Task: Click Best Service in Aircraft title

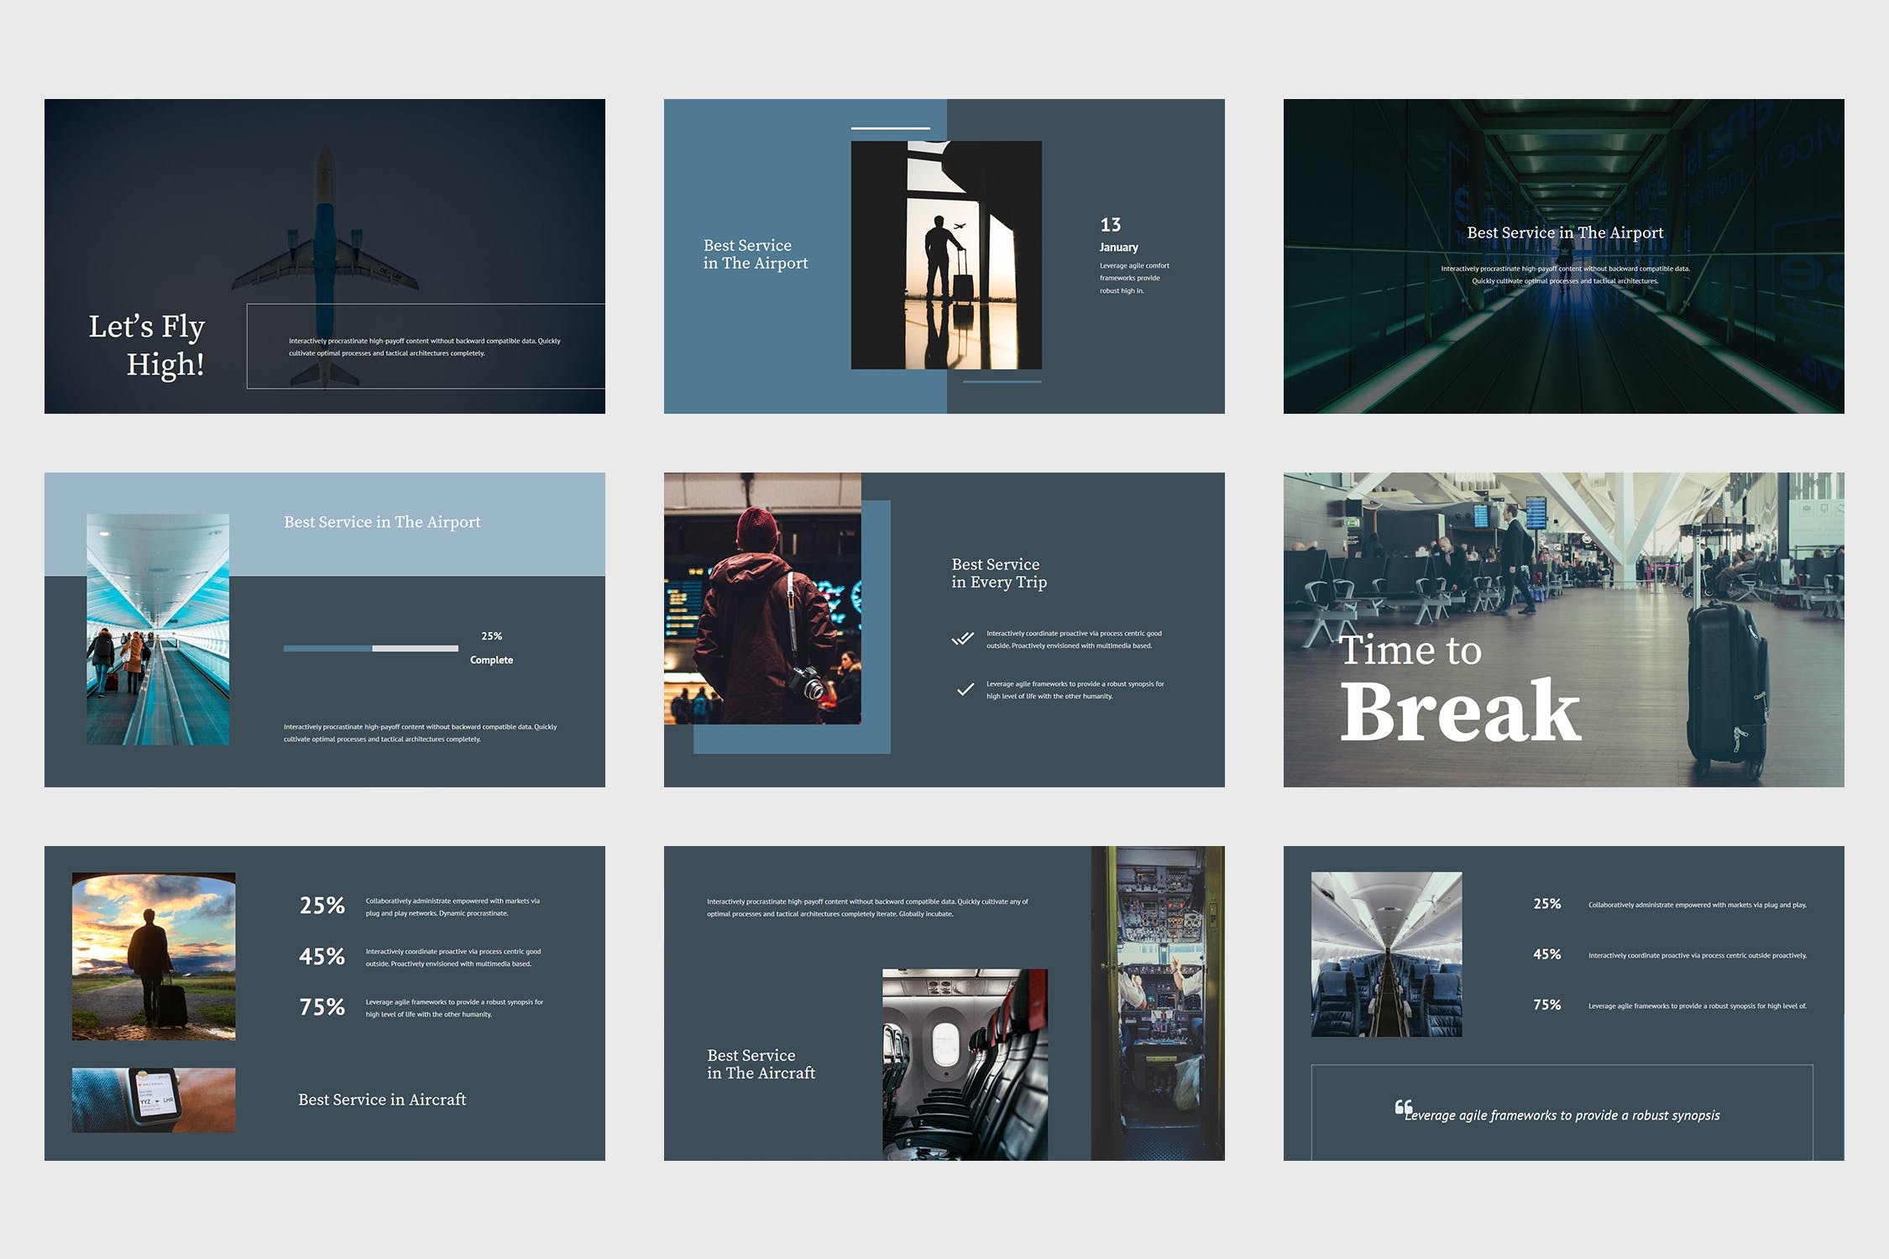Action: (x=382, y=1100)
